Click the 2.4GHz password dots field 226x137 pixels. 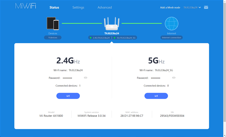click(67, 78)
